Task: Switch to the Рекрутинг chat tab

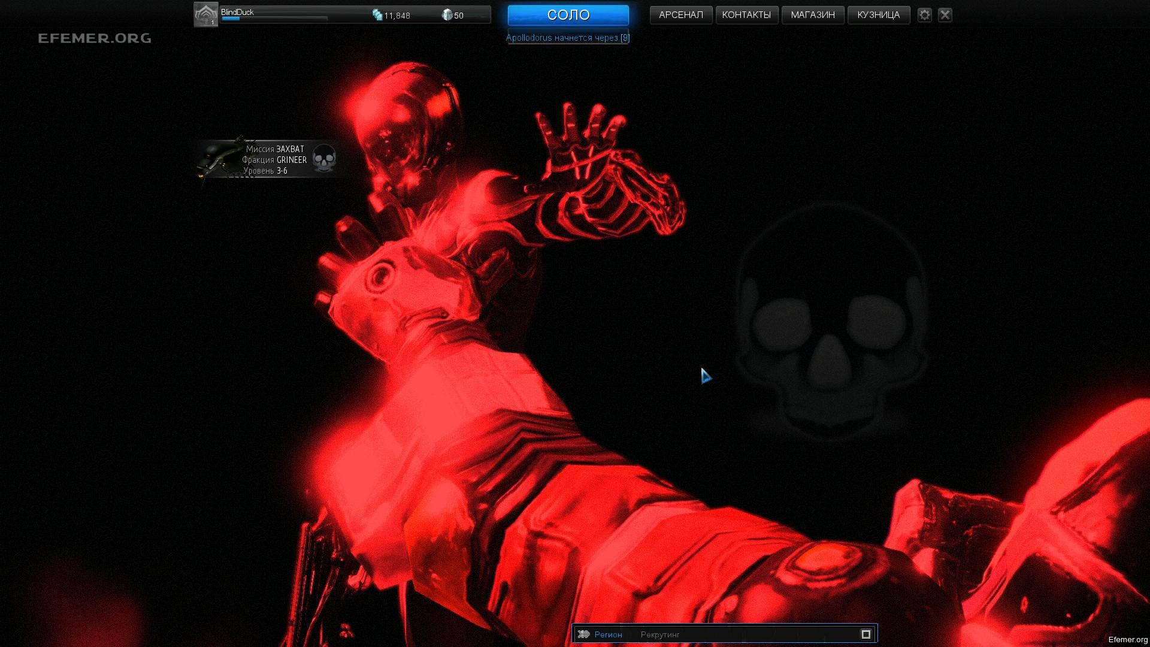Action: (660, 634)
